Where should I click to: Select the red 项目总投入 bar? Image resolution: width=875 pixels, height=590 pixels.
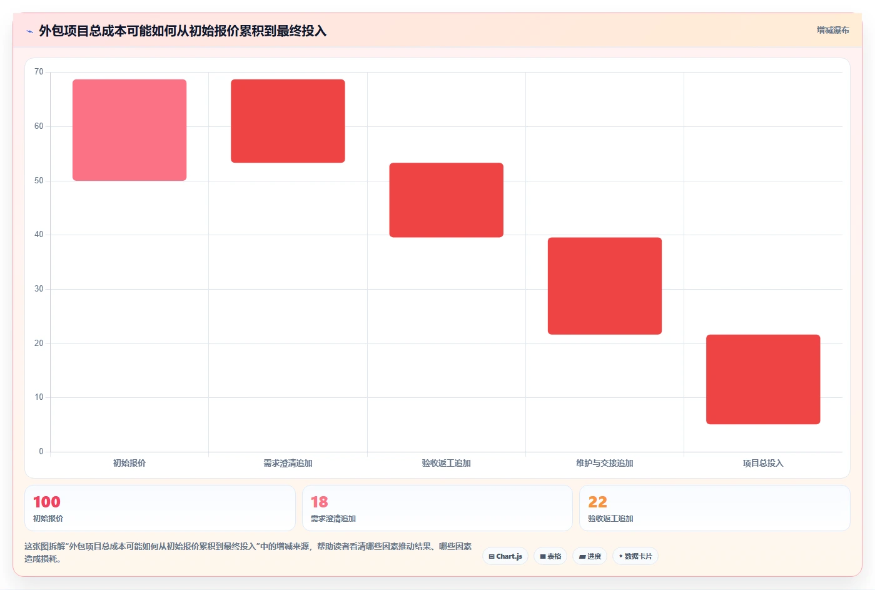[763, 379]
